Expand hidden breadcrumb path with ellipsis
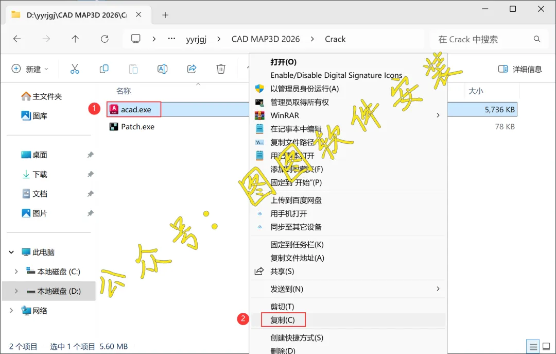 point(171,39)
